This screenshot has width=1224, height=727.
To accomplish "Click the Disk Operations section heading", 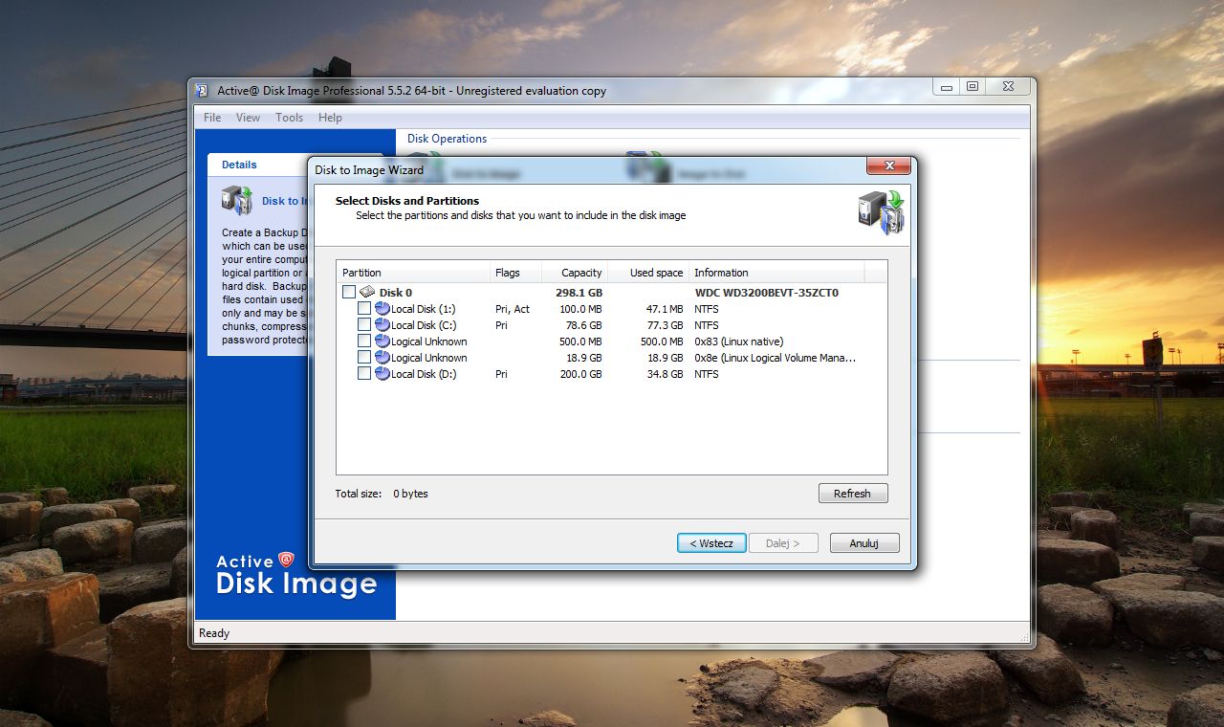I will (x=447, y=139).
